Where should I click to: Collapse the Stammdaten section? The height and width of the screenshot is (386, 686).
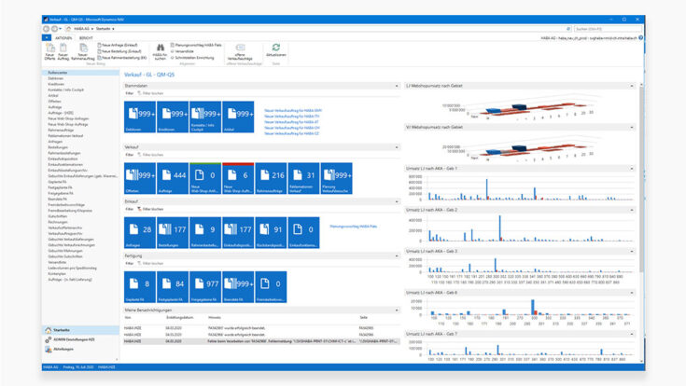tap(399, 84)
